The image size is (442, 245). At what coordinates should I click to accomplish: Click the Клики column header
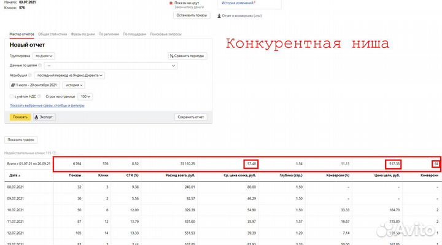coord(103,176)
